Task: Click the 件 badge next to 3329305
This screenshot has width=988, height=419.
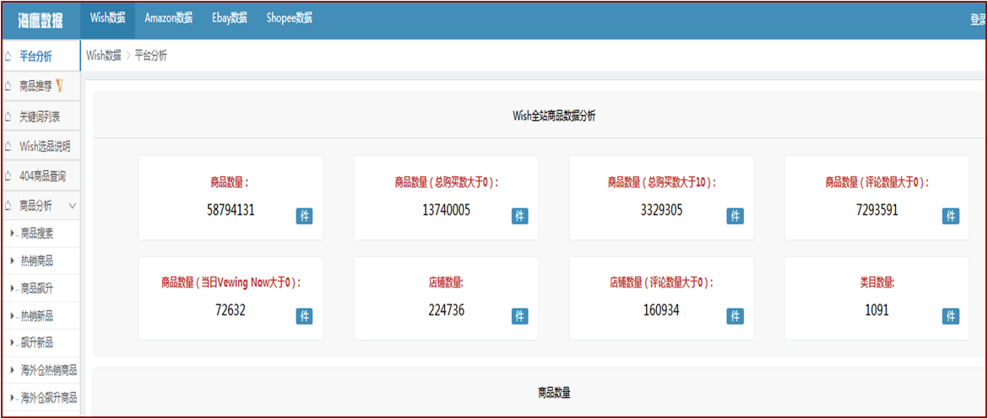Action: [x=736, y=216]
